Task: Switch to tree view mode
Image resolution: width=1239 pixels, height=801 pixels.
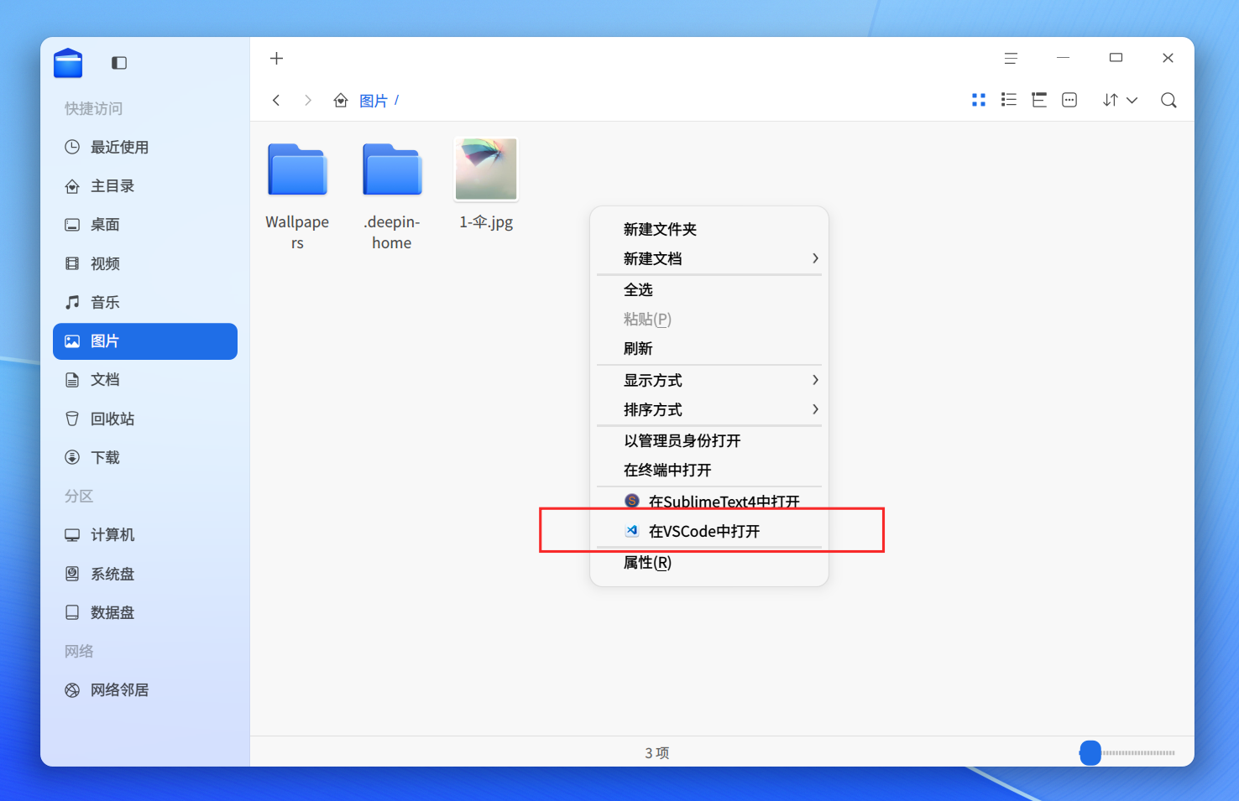Action: (1039, 101)
